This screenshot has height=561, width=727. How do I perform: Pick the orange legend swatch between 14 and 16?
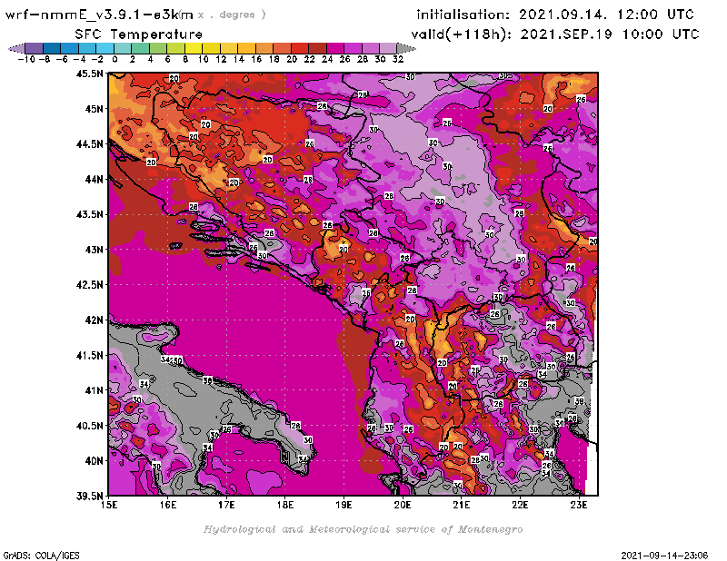[246, 48]
